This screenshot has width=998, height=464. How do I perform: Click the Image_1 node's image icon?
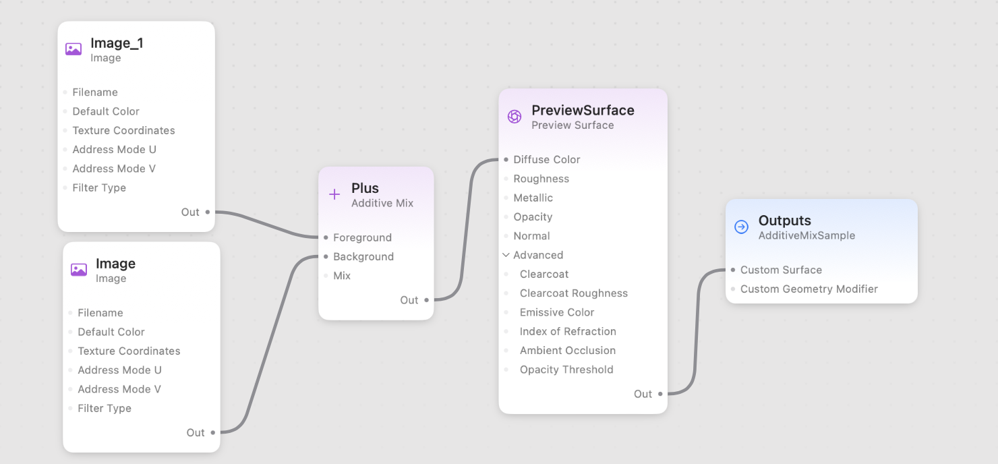coord(73,48)
